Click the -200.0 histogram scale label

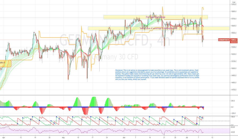(x=233, y=113)
